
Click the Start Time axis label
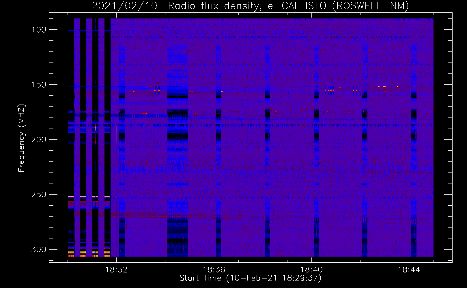pos(250,278)
